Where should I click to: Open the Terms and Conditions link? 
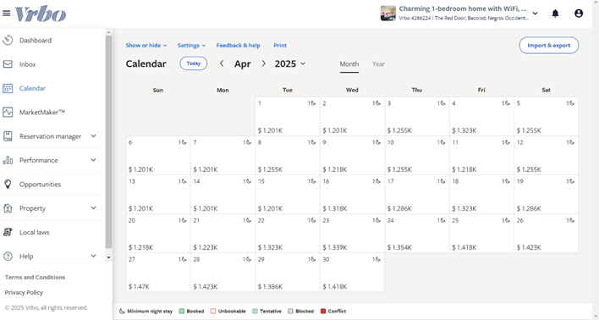pos(35,277)
